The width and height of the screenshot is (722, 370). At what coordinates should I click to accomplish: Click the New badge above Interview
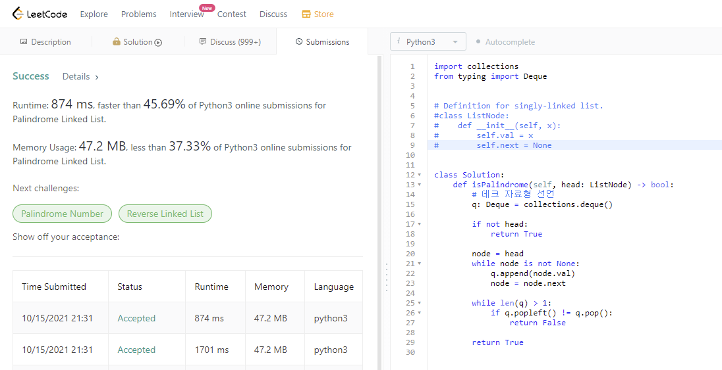pos(207,8)
